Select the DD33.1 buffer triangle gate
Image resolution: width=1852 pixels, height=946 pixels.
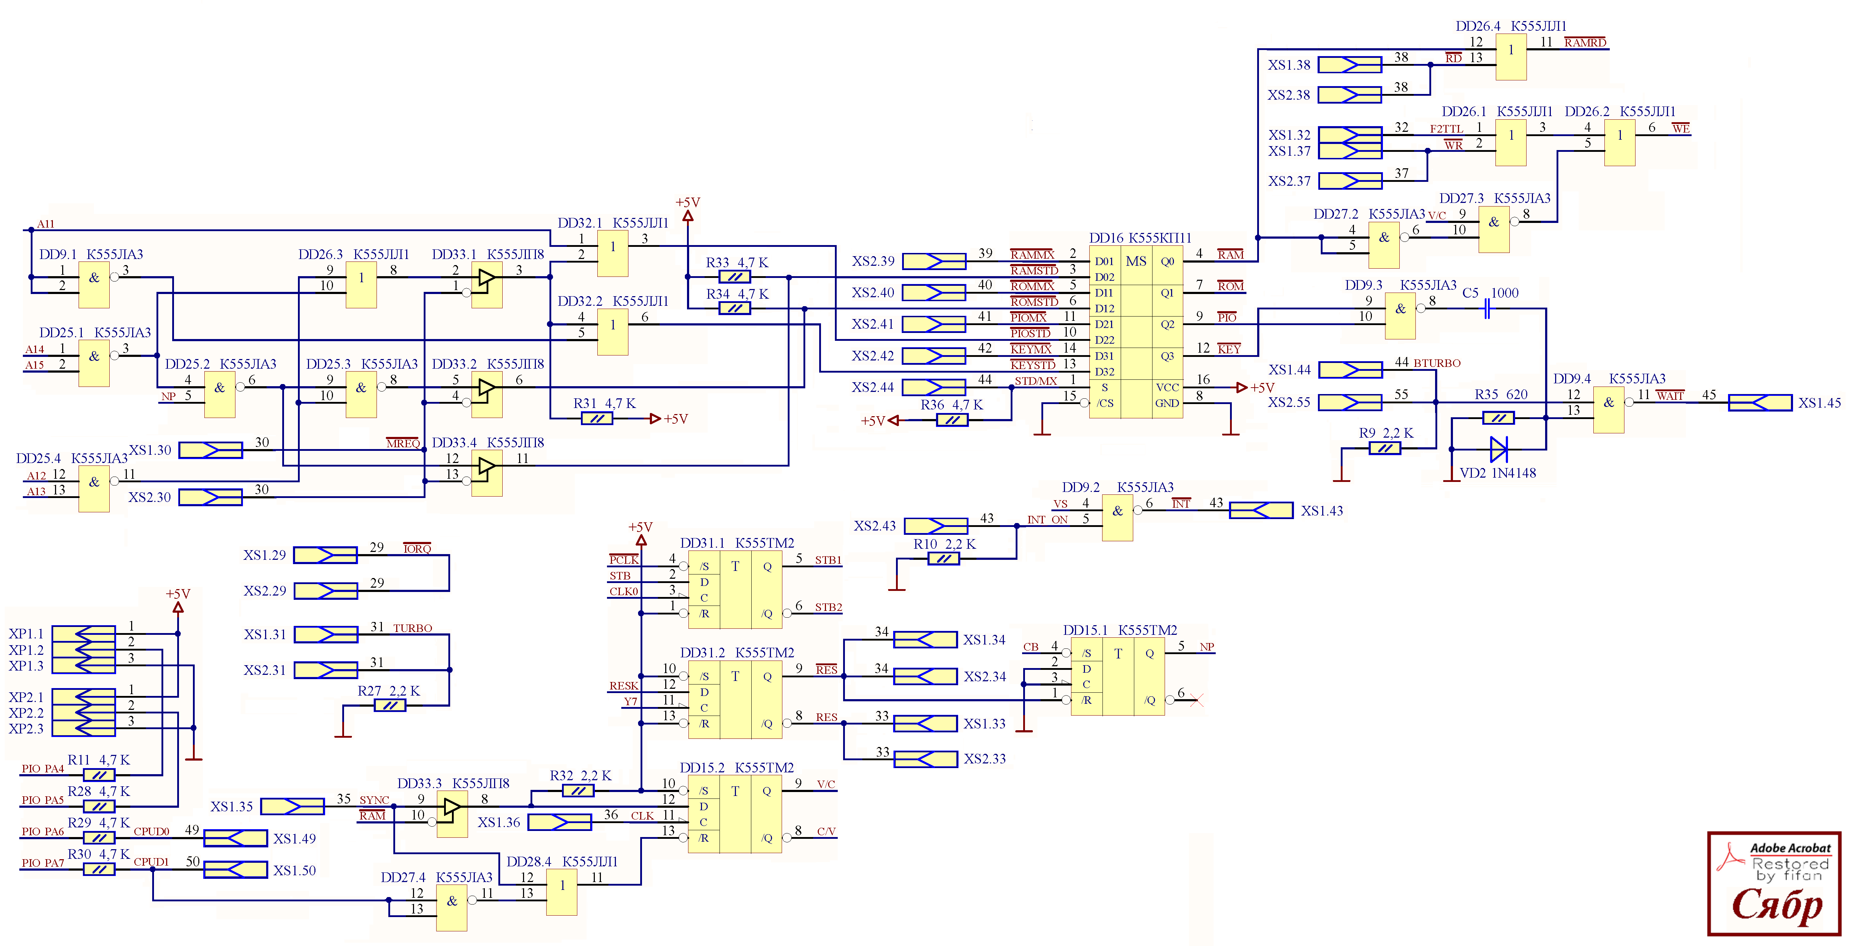(487, 278)
